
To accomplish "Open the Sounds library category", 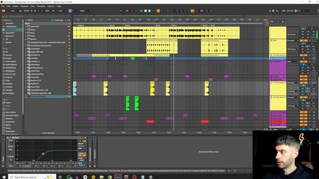I will 8,55.
